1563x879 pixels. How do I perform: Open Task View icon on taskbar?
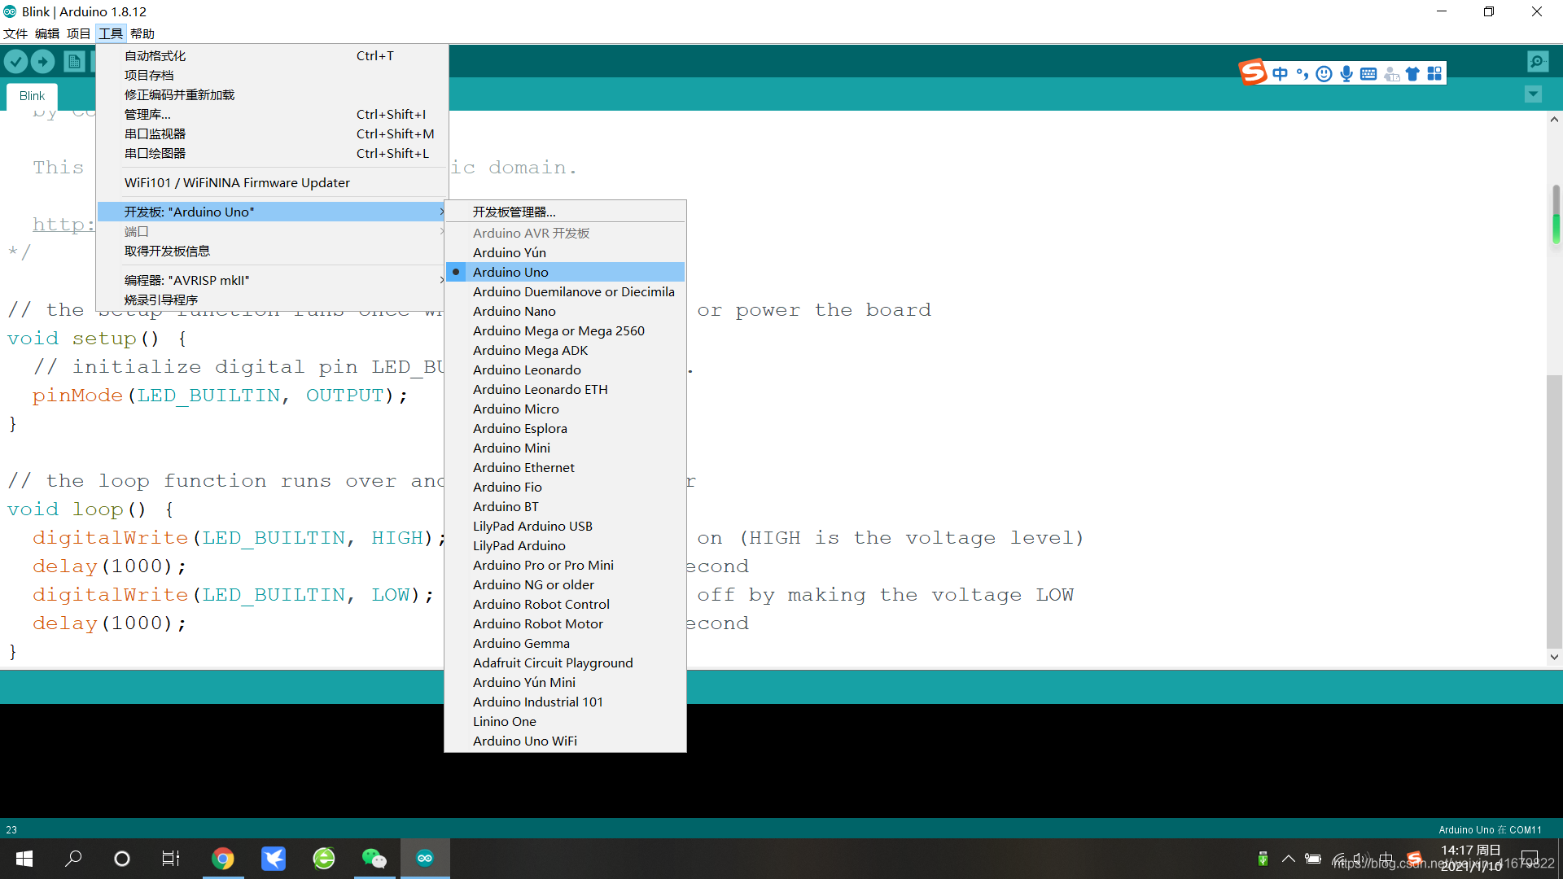pyautogui.click(x=171, y=859)
